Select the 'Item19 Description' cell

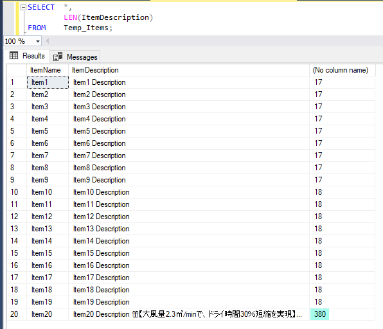[189, 302]
